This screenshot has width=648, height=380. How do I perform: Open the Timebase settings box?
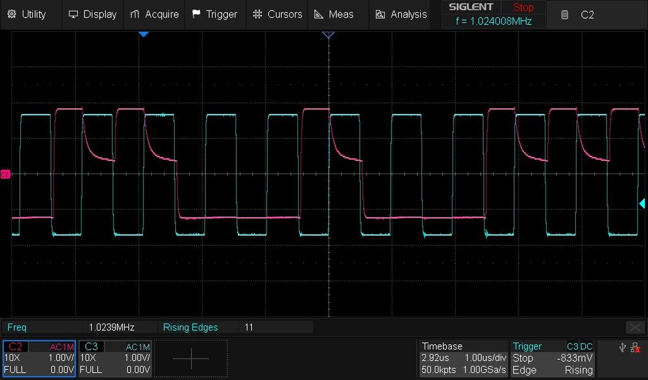pyautogui.click(x=463, y=358)
